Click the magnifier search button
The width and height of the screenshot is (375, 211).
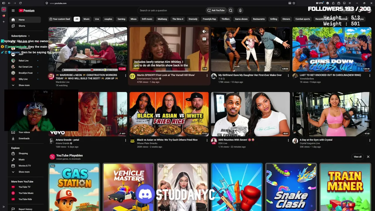pyautogui.click(x=231, y=11)
